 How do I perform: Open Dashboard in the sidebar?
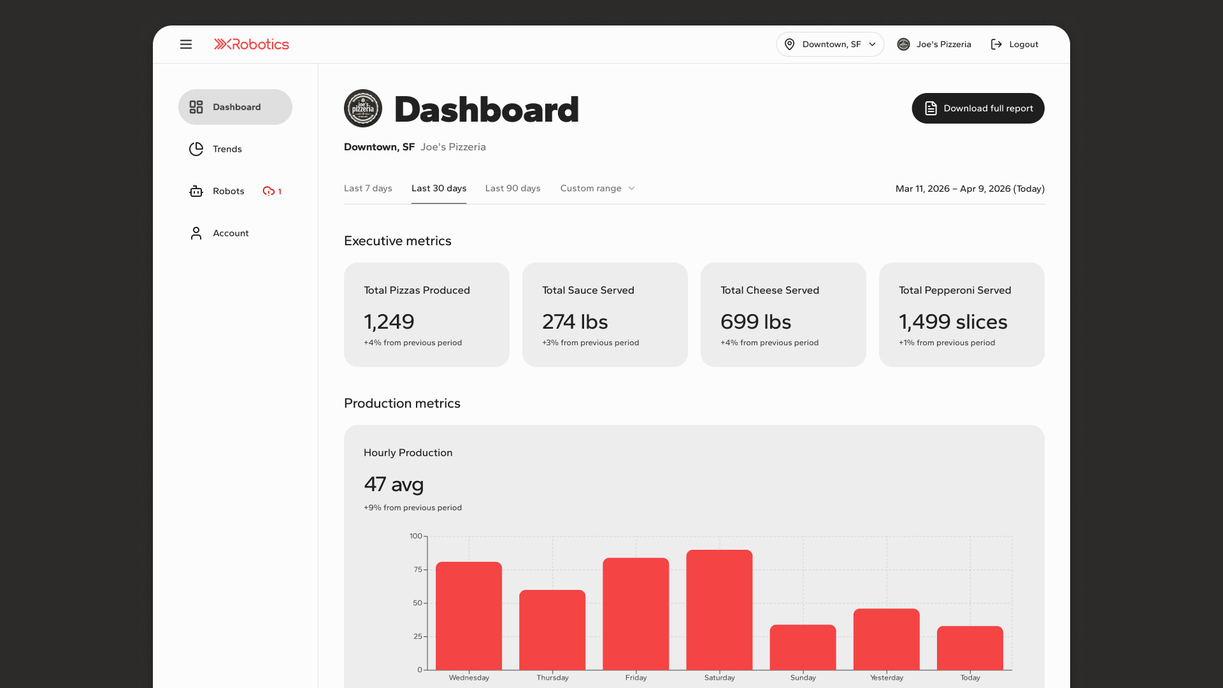[x=235, y=107]
